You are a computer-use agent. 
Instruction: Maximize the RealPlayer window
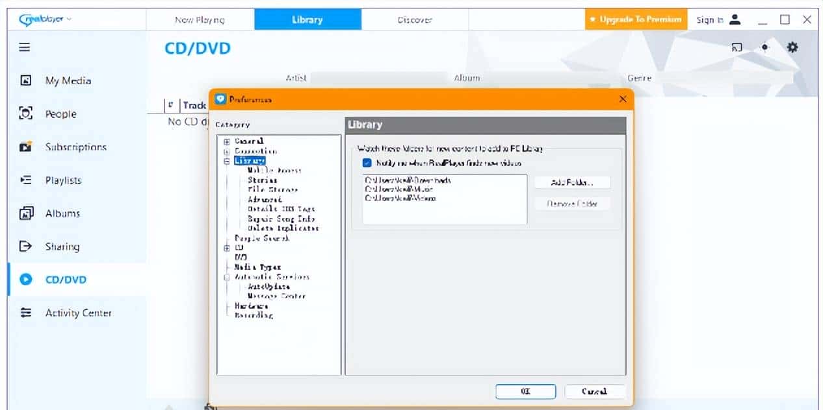[785, 19]
